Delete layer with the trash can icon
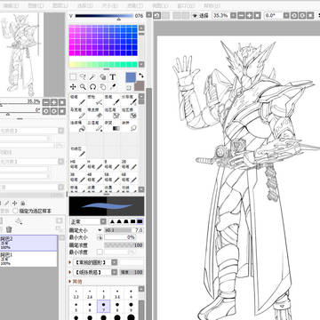 click(x=9, y=229)
